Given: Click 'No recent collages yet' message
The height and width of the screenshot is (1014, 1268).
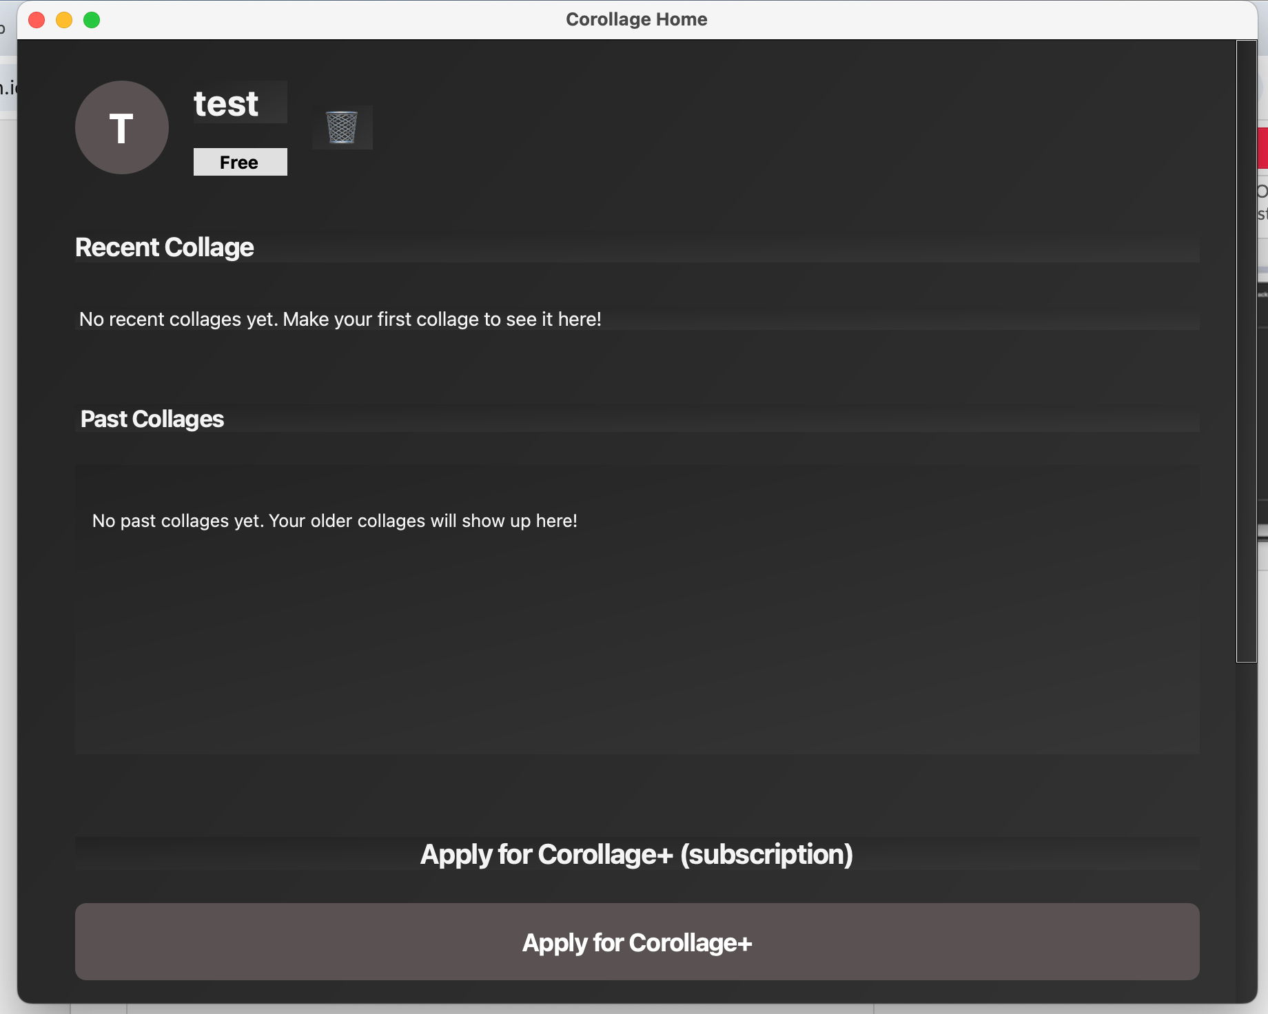Looking at the screenshot, I should [340, 319].
